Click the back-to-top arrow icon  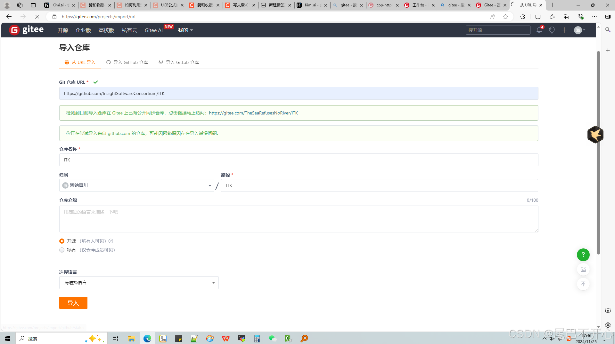click(x=583, y=284)
